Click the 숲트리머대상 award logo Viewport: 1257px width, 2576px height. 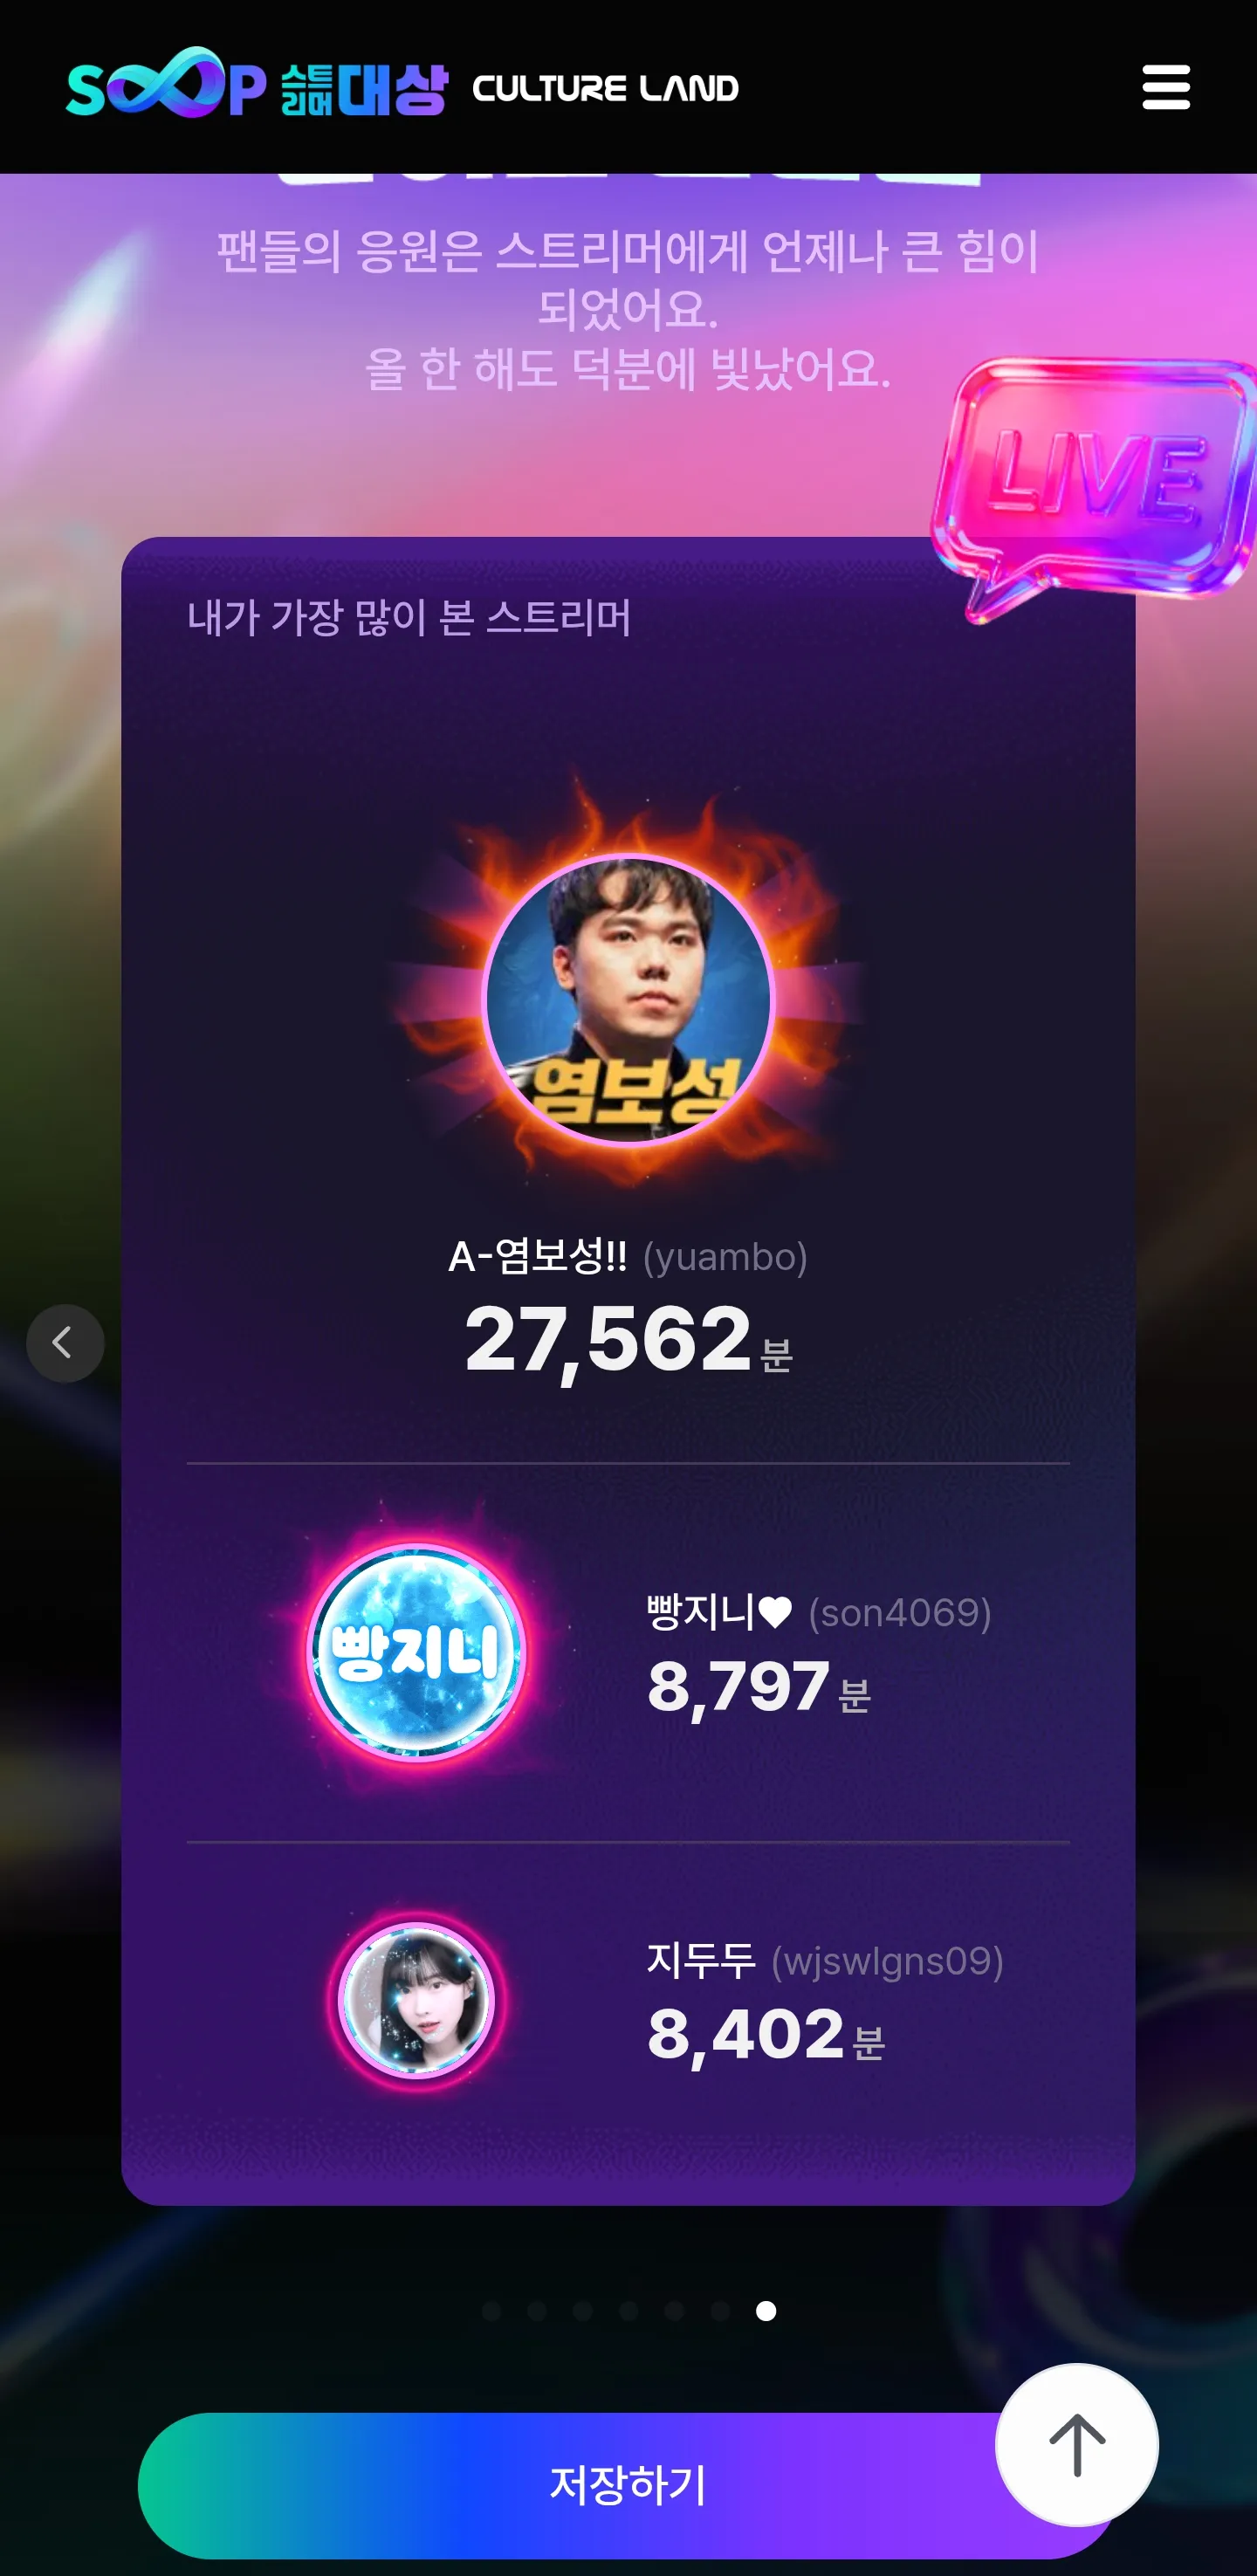364,89
